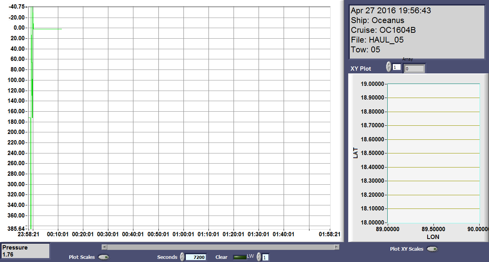Click the LON axis value 89.00000
489x262 pixels.
[387, 230]
